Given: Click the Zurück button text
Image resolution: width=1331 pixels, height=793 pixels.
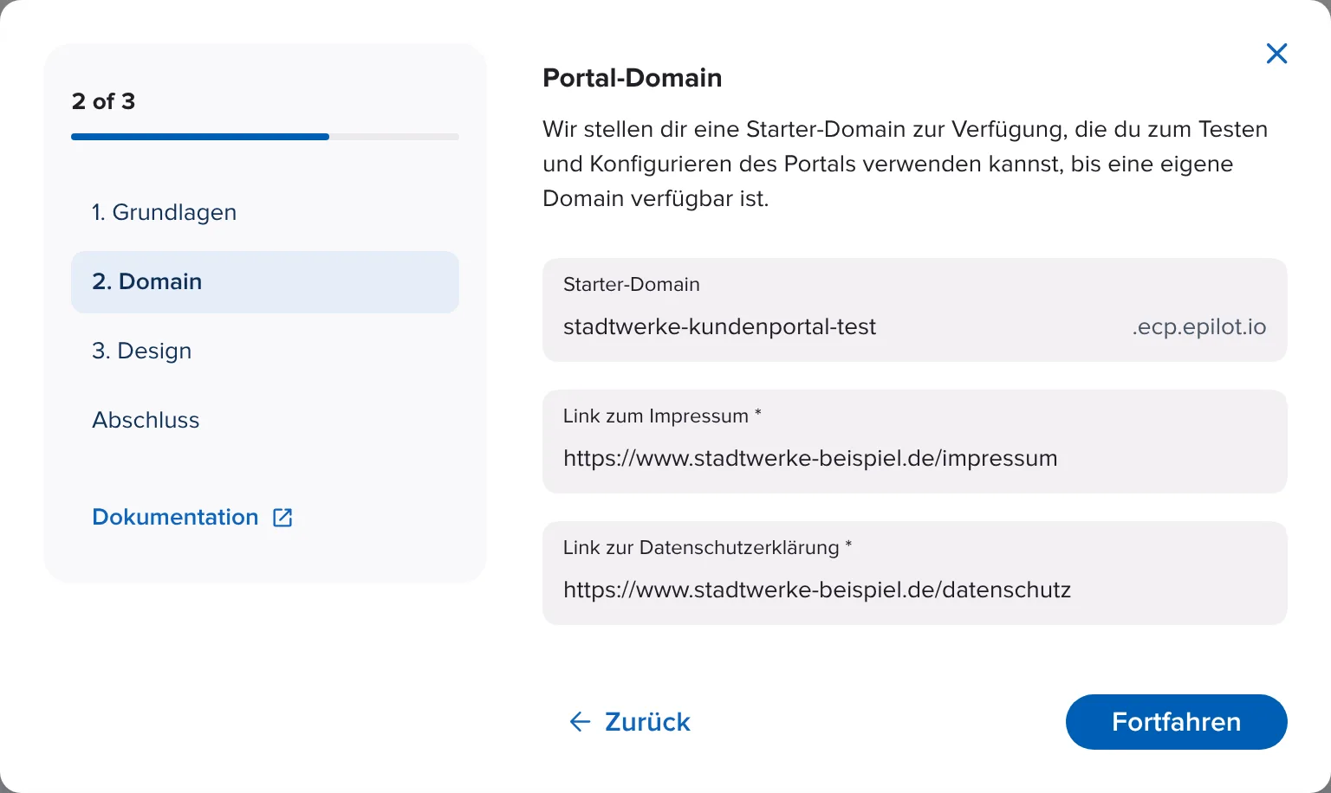Looking at the screenshot, I should pos(647,722).
